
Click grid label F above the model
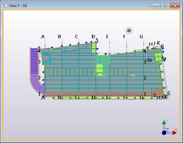pos(124,37)
